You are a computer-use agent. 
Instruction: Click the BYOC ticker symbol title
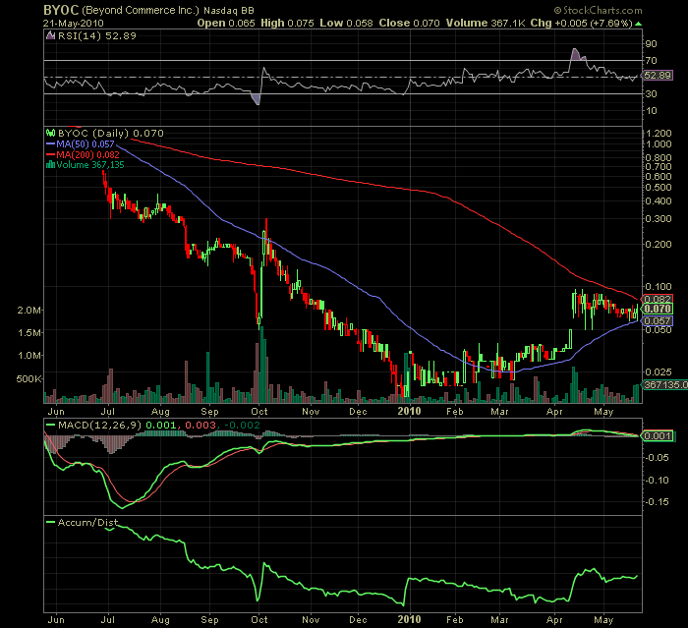tap(61, 10)
